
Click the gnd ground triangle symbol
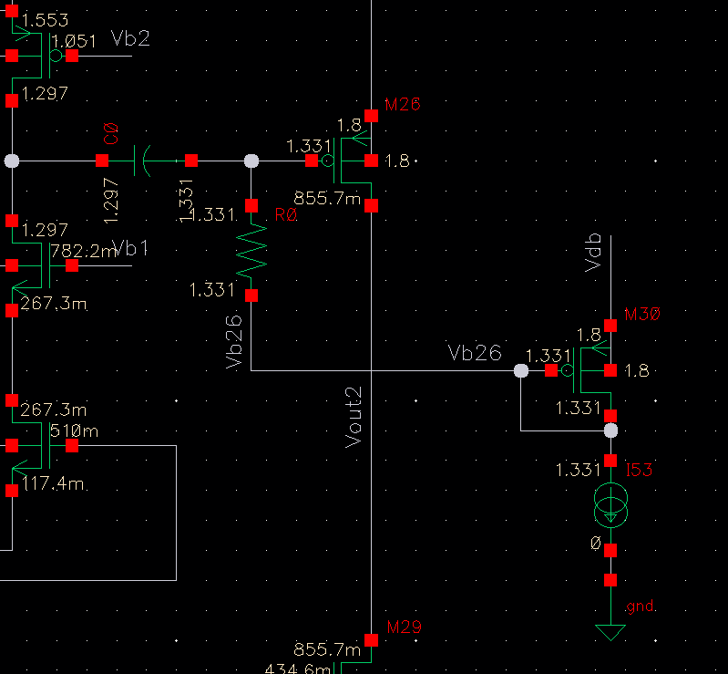[x=610, y=632]
